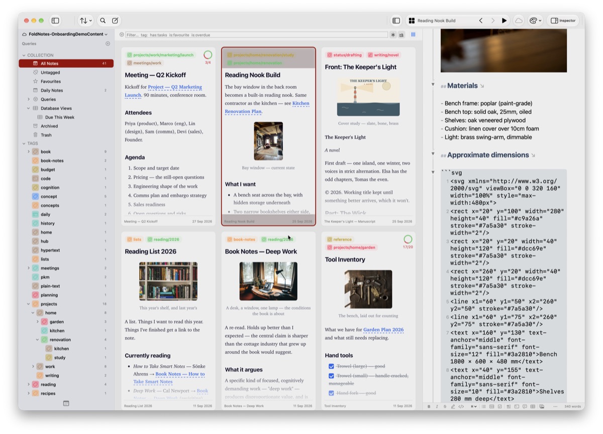Collapse the TAGS section
Screen dimensions: 603x434
(x=24, y=143)
